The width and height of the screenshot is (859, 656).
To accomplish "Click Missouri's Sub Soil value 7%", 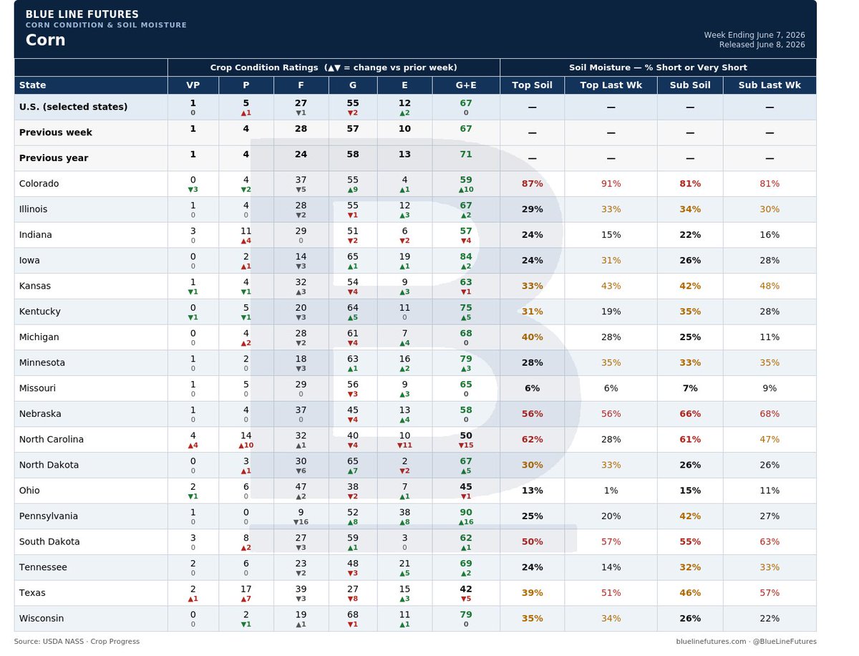I will click(690, 388).
